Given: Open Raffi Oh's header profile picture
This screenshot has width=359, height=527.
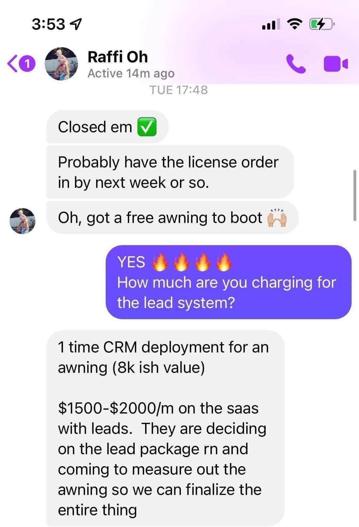Looking at the screenshot, I should [x=61, y=64].
